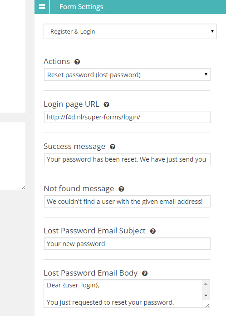Screen dimensions: 226x316
Task: Click the left panel textarea resize handle
Action: click(23, 188)
